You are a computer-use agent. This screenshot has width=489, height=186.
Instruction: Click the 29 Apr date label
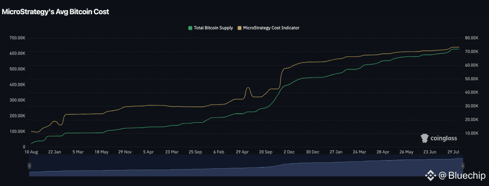point(242,152)
